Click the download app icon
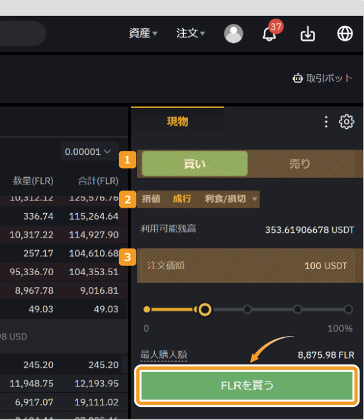The width and height of the screenshot is (364, 420). click(x=308, y=34)
